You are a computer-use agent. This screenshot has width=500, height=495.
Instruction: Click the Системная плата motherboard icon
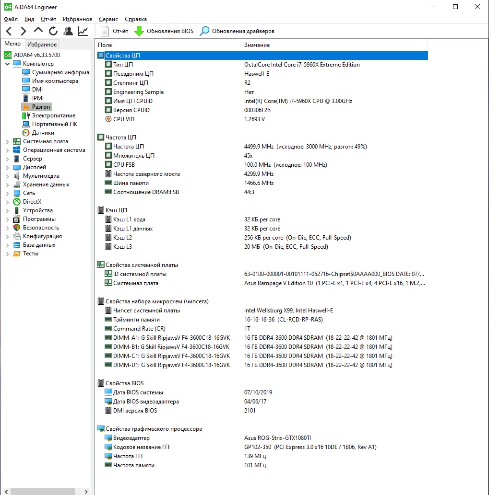click(x=17, y=141)
